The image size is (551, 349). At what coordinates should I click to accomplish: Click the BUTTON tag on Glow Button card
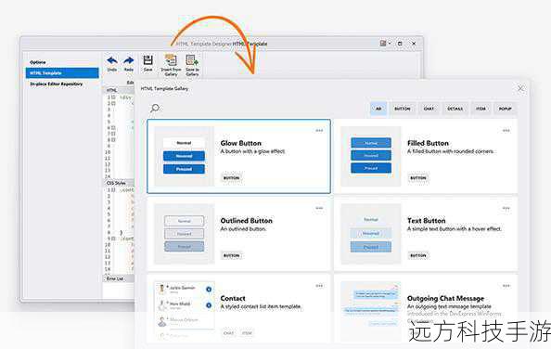pos(231,178)
